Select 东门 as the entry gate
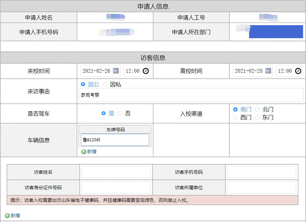This screenshot has width=306, height=222. point(257,117)
